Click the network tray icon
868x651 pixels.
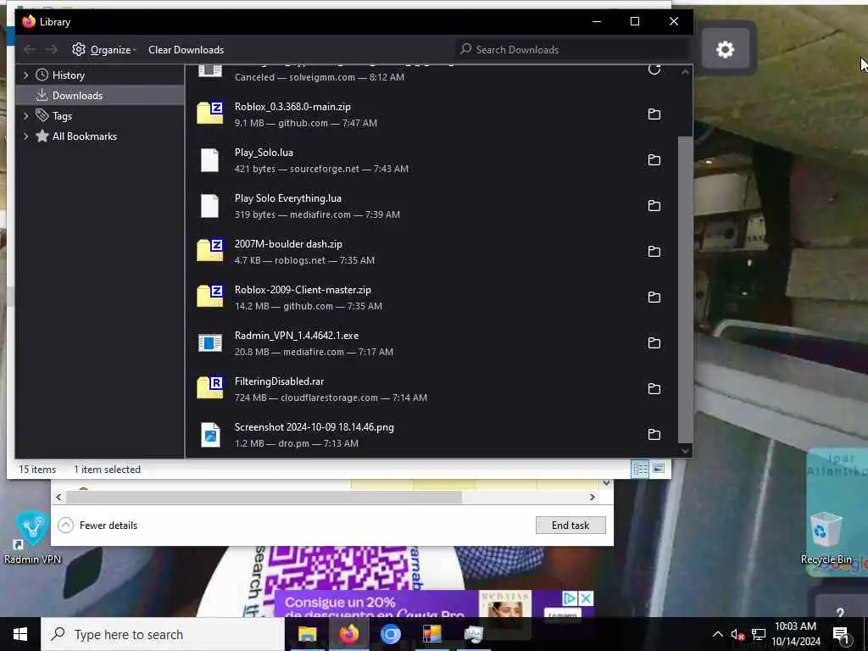(758, 634)
